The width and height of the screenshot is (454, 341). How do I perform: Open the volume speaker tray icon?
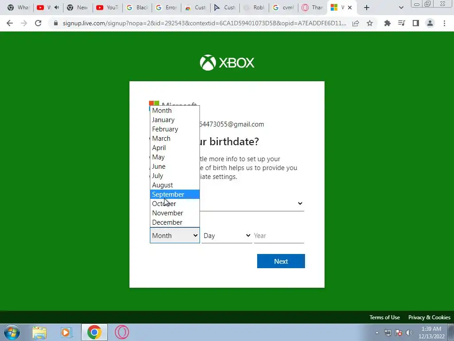[409, 333]
